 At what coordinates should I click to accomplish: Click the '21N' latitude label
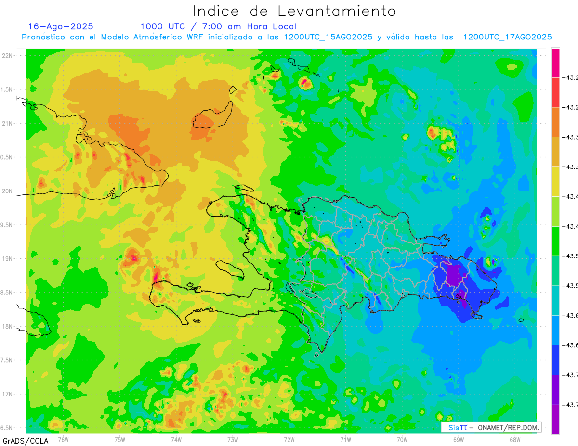(8, 123)
